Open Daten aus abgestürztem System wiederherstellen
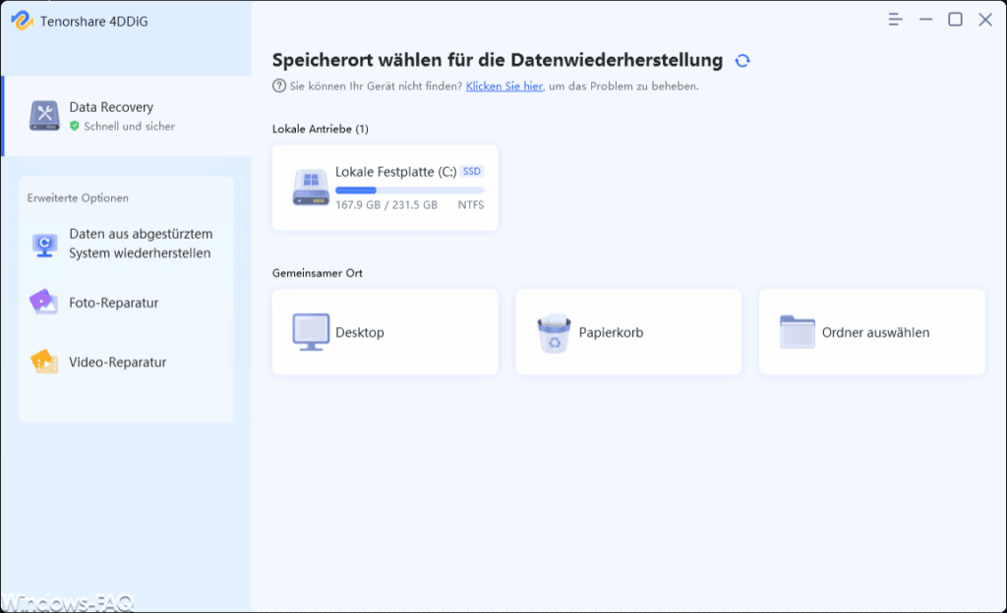Viewport: 1007px width, 613px height. point(127,244)
